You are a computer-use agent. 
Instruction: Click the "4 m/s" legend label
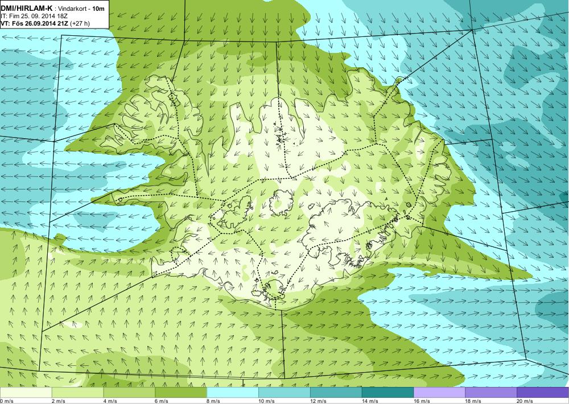click(x=110, y=401)
